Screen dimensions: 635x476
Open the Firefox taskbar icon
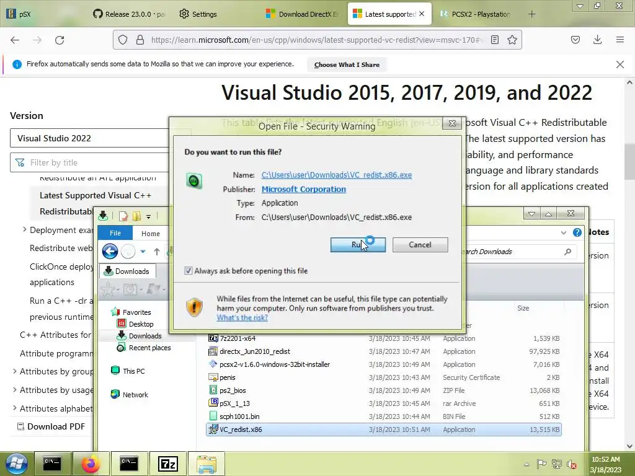[91, 464]
